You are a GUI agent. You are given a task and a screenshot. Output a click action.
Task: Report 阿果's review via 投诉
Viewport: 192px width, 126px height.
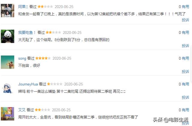click(x=185, y=20)
